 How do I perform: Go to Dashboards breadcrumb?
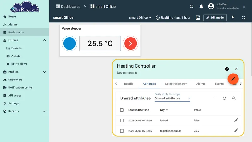[68, 6]
